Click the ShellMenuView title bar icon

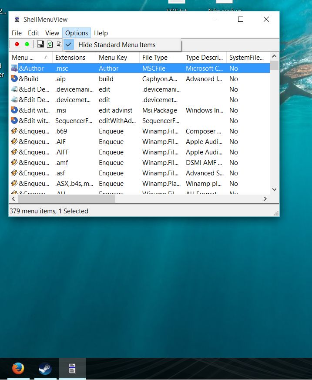(x=17, y=19)
